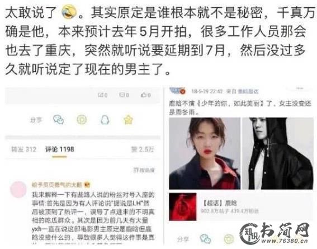Share left post to WeChat
Viewport: 317px width, 249px height.
pyautogui.click(x=59, y=120)
